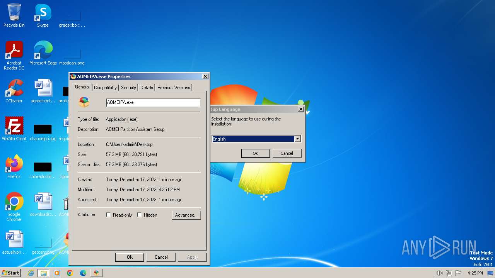Click Cancel in Setup Language dialog

287,153
